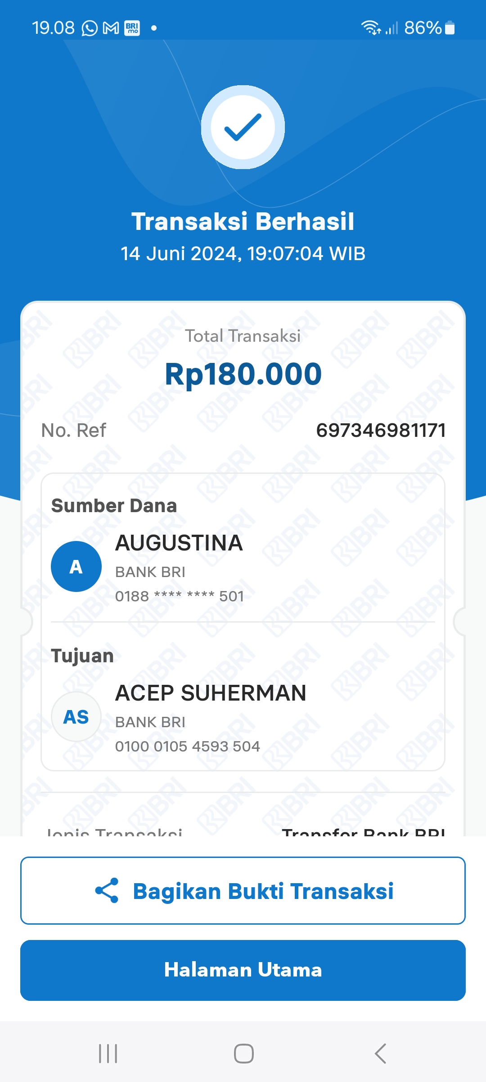Image resolution: width=486 pixels, height=1082 pixels.
Task: Open WhatsApp notification icon in status bar
Action: [x=90, y=28]
